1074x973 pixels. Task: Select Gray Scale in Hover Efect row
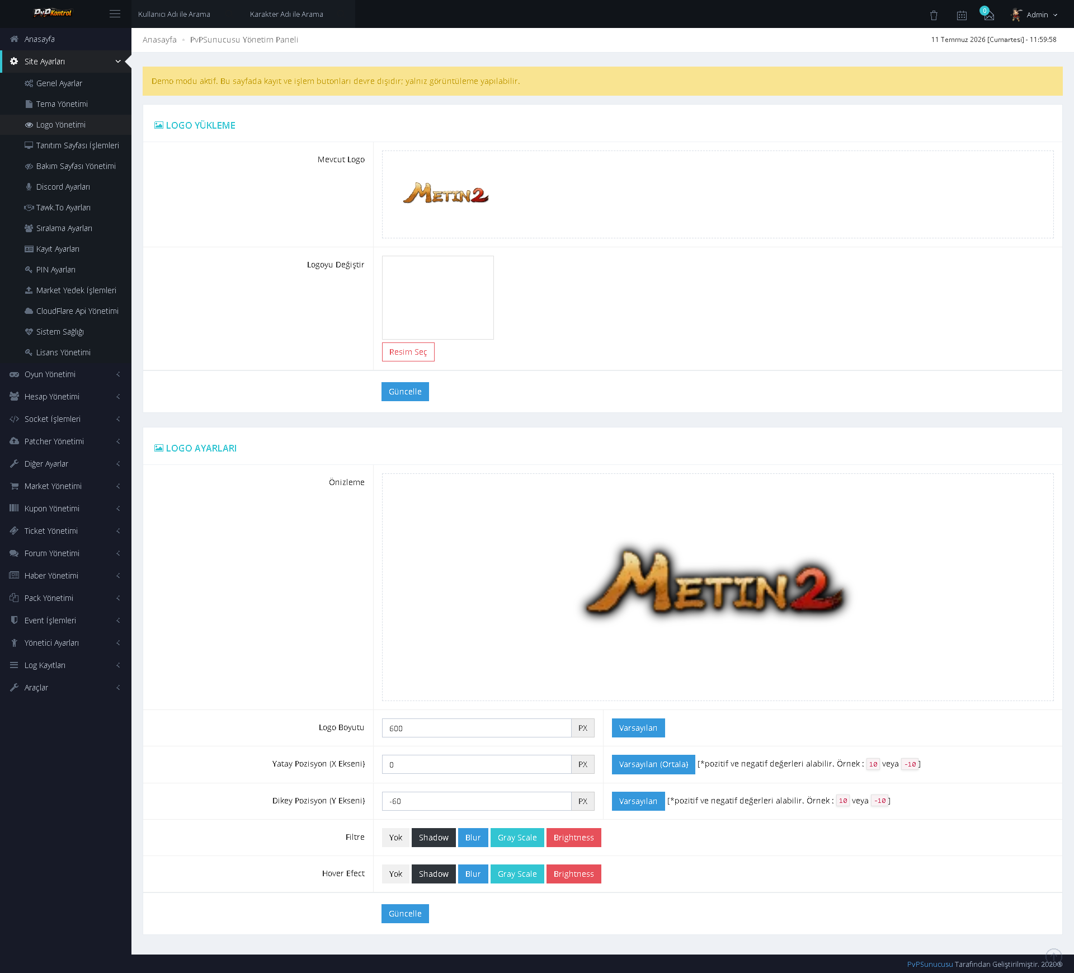tap(517, 874)
